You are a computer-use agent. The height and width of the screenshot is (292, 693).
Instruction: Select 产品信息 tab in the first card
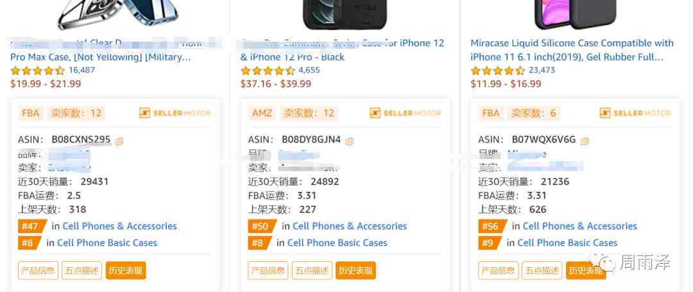pyautogui.click(x=38, y=270)
